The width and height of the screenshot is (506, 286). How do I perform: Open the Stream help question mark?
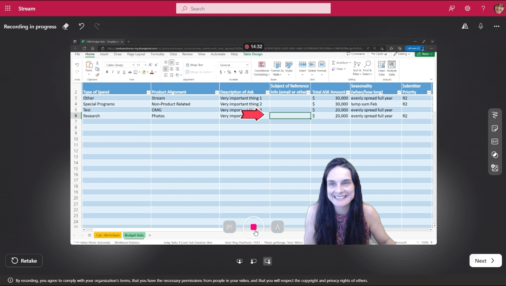pos(483,8)
